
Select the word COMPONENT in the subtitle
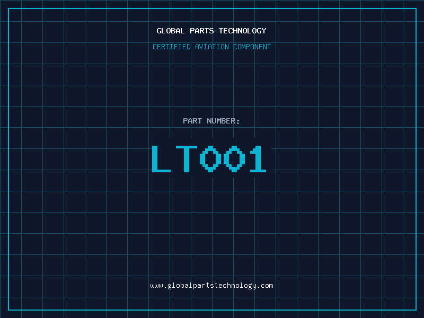[252, 47]
